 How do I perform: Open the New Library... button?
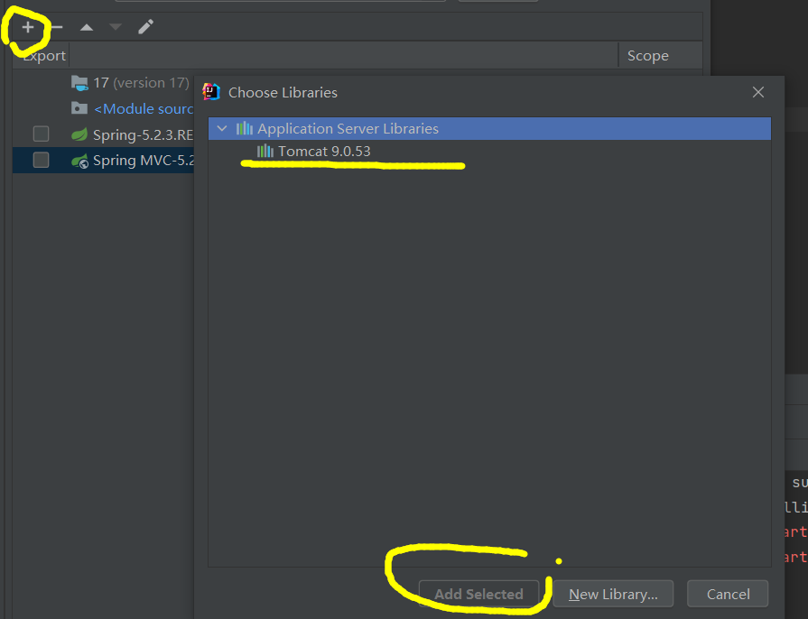613,594
